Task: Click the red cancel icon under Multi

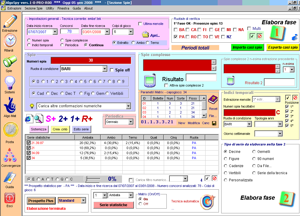Action: (x=260, y=36)
